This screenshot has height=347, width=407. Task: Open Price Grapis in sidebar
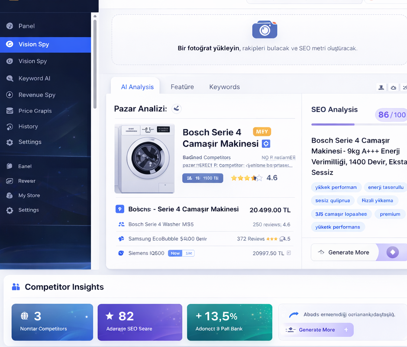click(x=45, y=111)
